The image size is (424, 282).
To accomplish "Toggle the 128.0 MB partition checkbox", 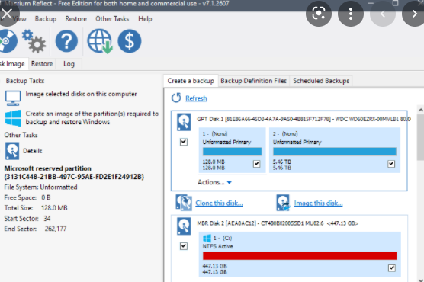I will click(257, 164).
